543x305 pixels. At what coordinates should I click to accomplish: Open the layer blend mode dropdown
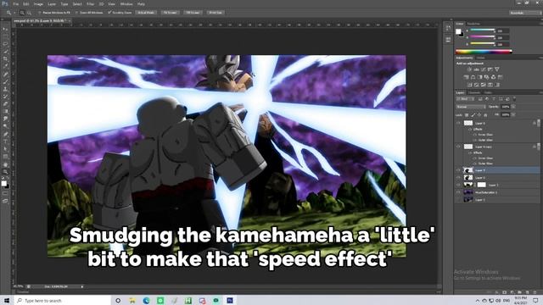click(471, 107)
